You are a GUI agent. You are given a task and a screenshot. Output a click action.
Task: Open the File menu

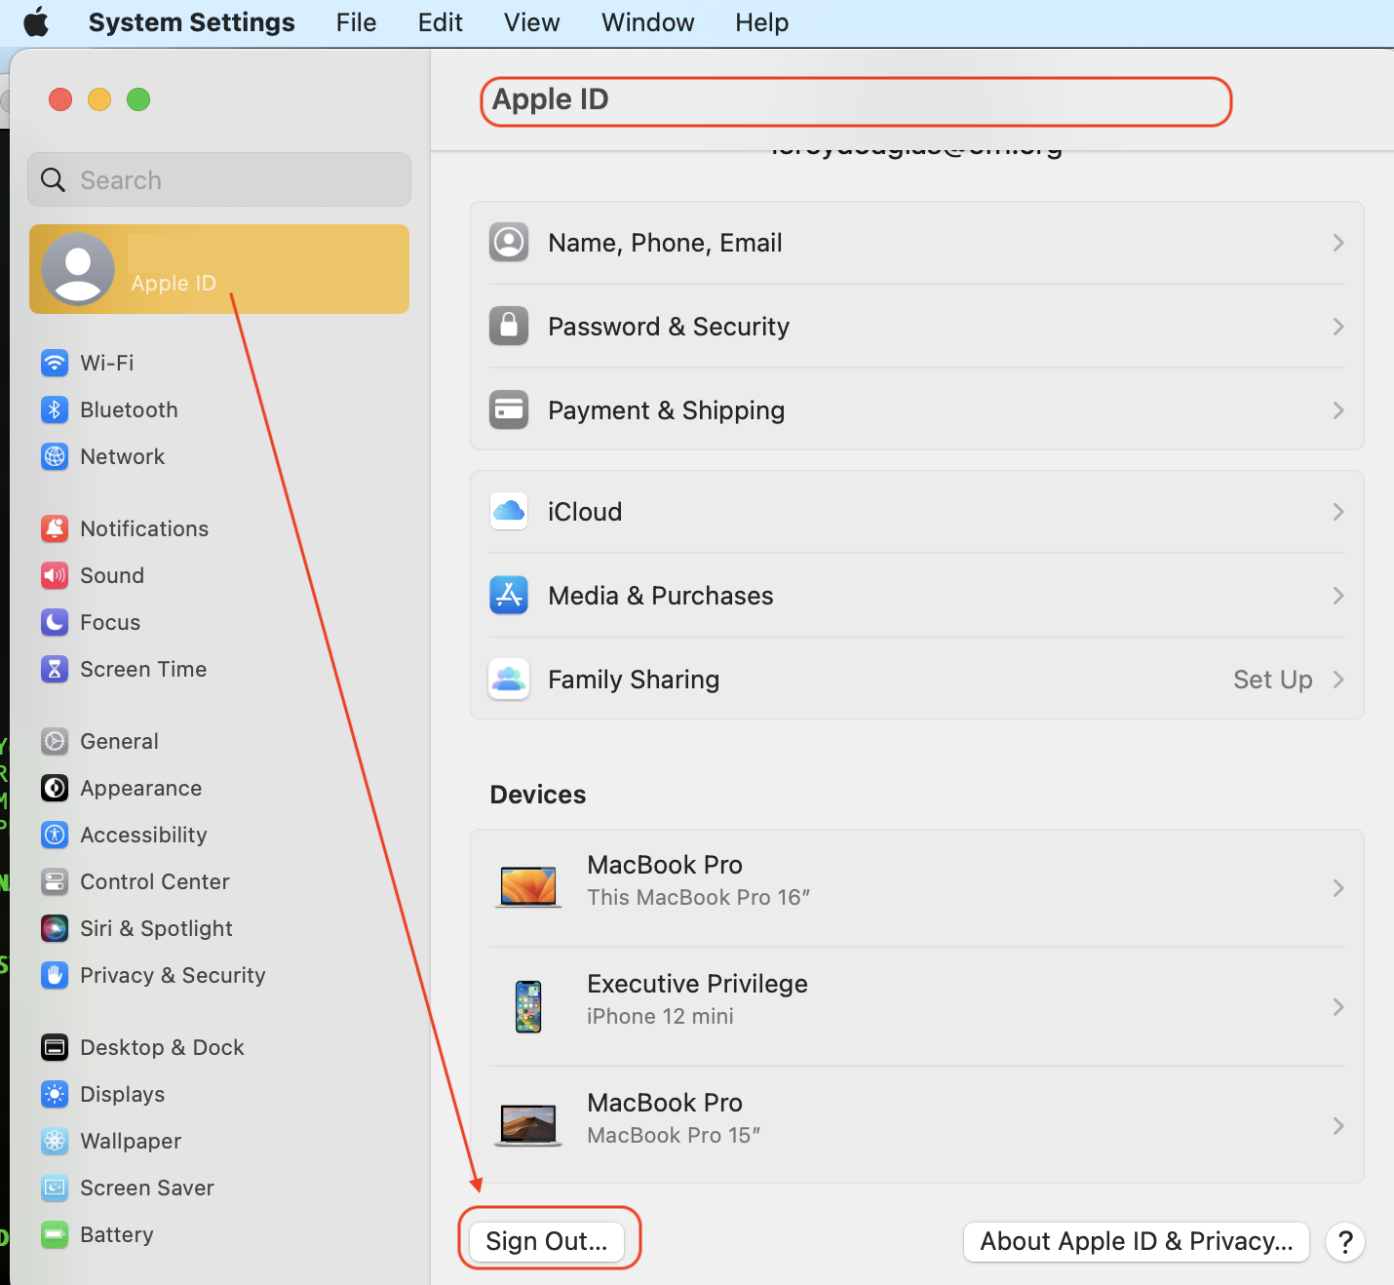356,22
